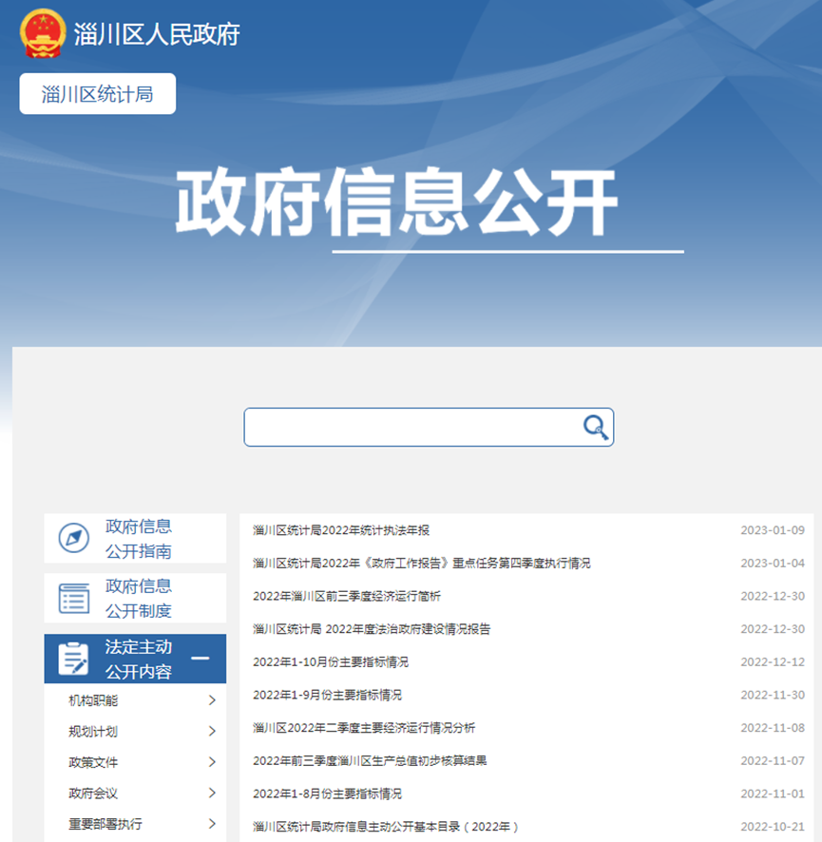Screen dimensions: 822x842
Task: Expand the 重要部署执行 chevron
Action: [212, 824]
